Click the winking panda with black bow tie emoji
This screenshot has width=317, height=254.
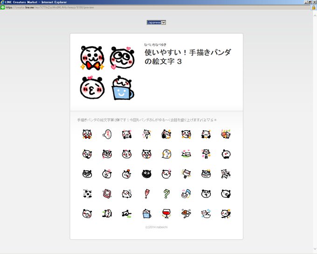[x=226, y=154]
